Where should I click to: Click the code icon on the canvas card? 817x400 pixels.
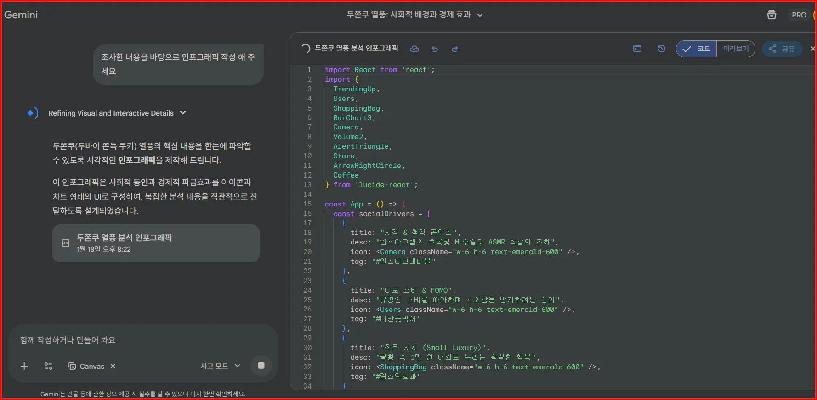tap(66, 243)
